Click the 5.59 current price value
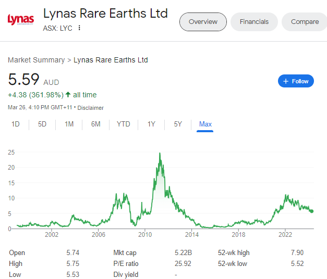 [x=23, y=79]
